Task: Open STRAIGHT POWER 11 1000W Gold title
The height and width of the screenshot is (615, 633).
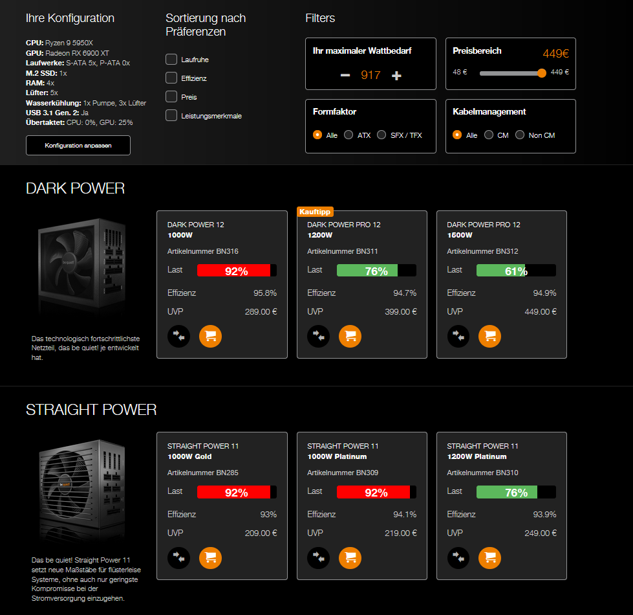Action: pyautogui.click(x=203, y=451)
